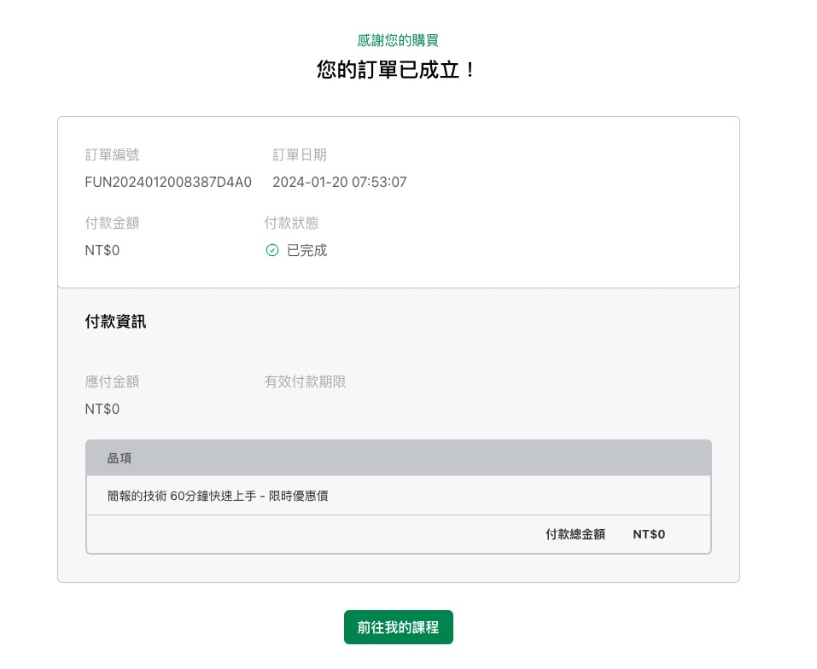Click the 前往我的課程 button
This screenshot has width=817, height=669.
tap(398, 627)
